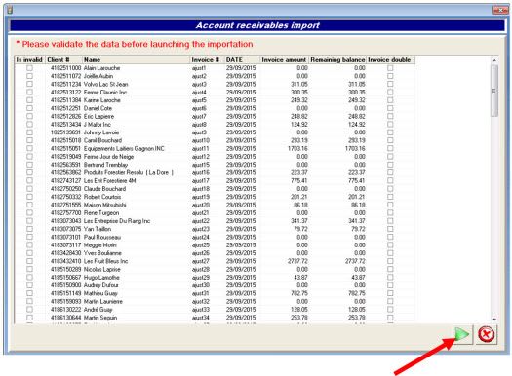Launch the import with the green arrow button
Screen dimensions: 512x376
point(462,334)
